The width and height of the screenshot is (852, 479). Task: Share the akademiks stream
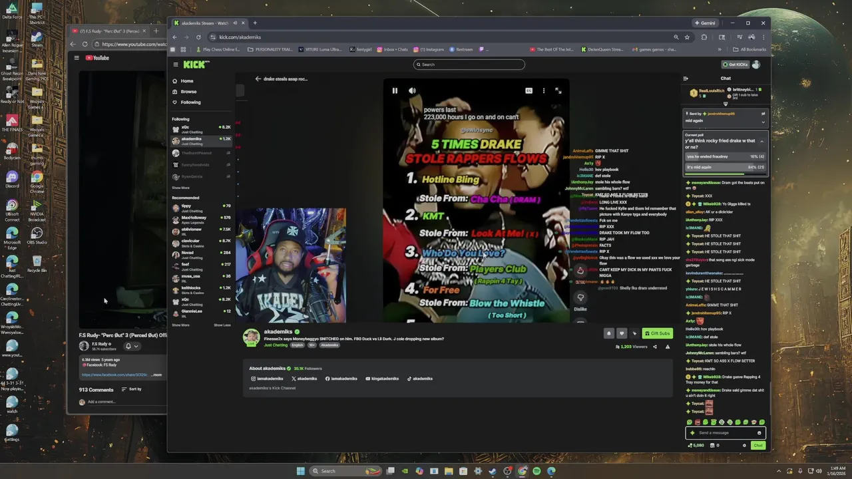[654, 347]
